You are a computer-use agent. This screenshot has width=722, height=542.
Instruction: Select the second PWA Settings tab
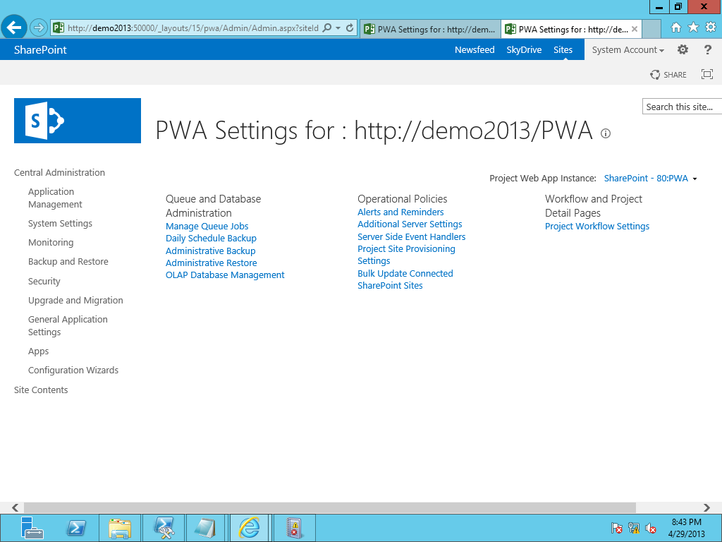[x=571, y=29]
